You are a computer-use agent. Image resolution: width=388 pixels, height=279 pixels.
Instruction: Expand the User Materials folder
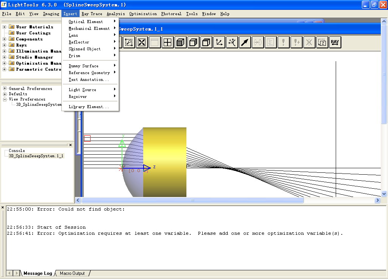tap(5, 27)
